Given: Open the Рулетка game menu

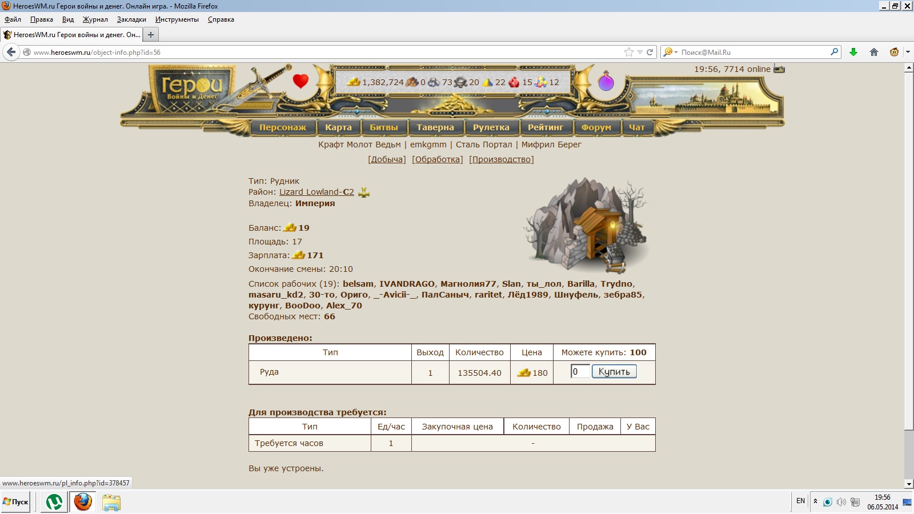Looking at the screenshot, I should click(491, 127).
